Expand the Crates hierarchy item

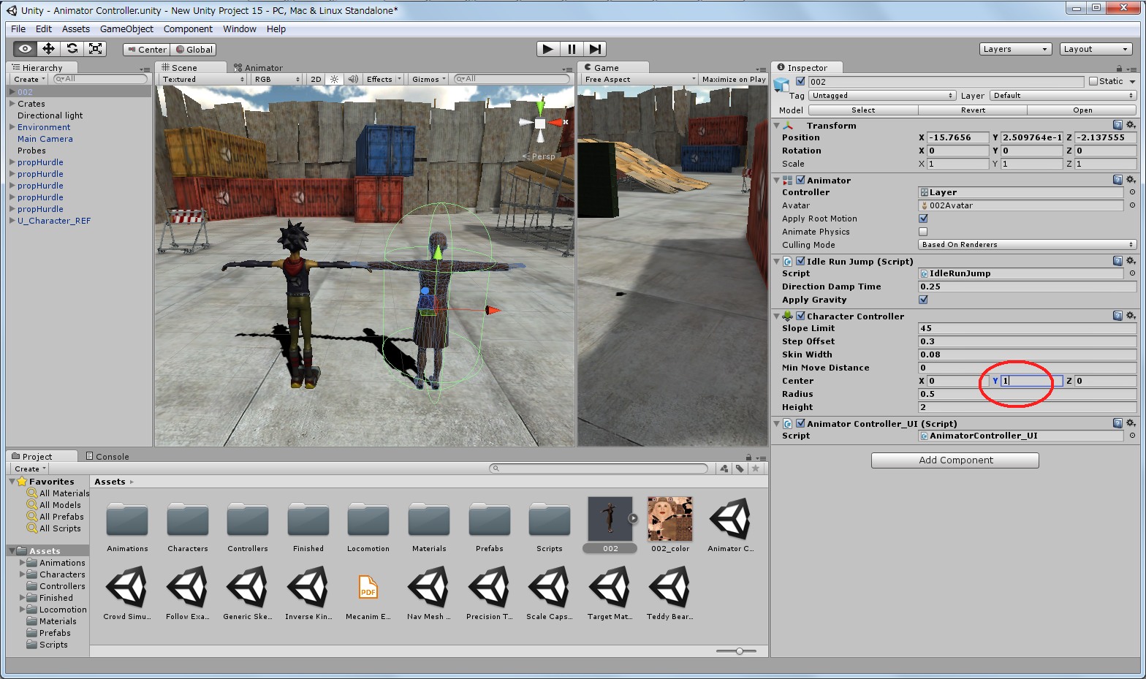coord(12,104)
